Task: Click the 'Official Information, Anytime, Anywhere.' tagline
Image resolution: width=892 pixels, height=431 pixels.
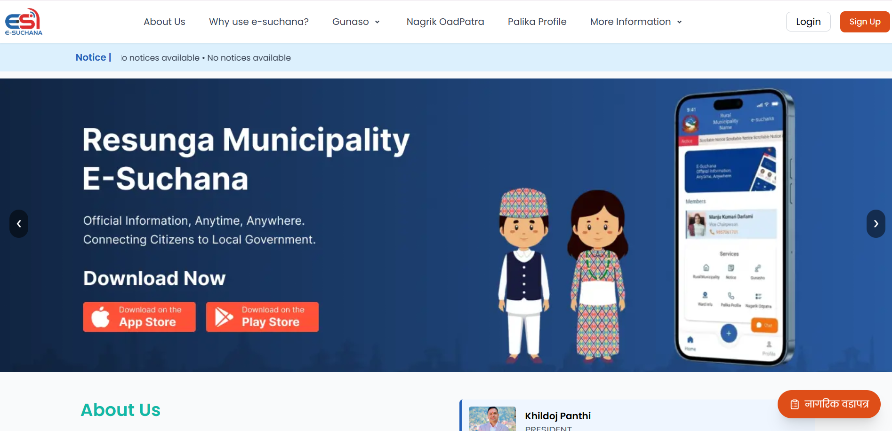Action: click(194, 221)
